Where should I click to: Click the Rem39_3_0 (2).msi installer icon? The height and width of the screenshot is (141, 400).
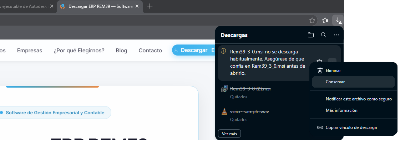pos(224,89)
